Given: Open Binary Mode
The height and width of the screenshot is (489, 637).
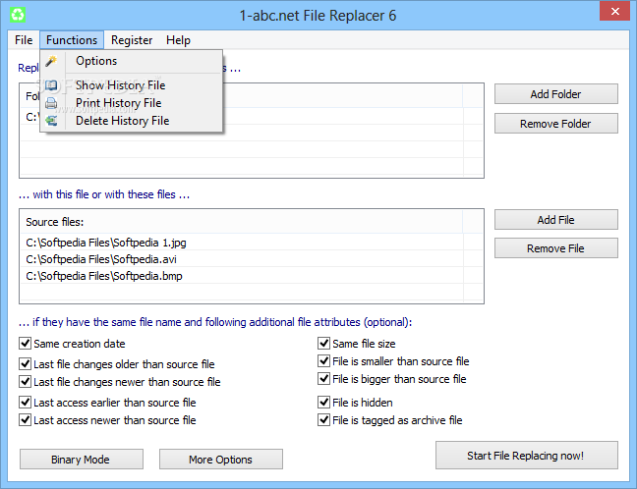Looking at the screenshot, I should click(x=82, y=460).
